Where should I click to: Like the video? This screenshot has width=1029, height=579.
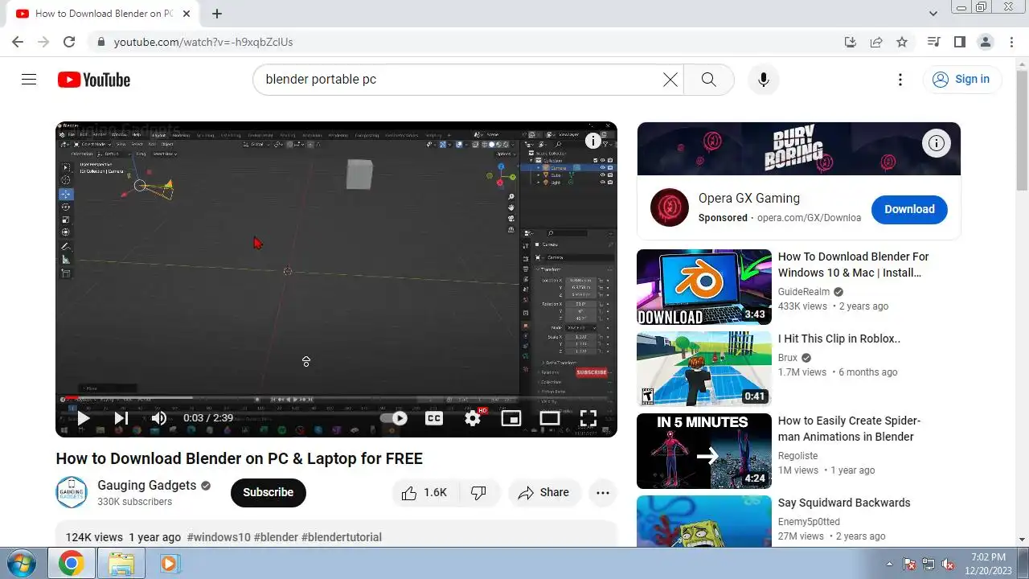(424, 493)
